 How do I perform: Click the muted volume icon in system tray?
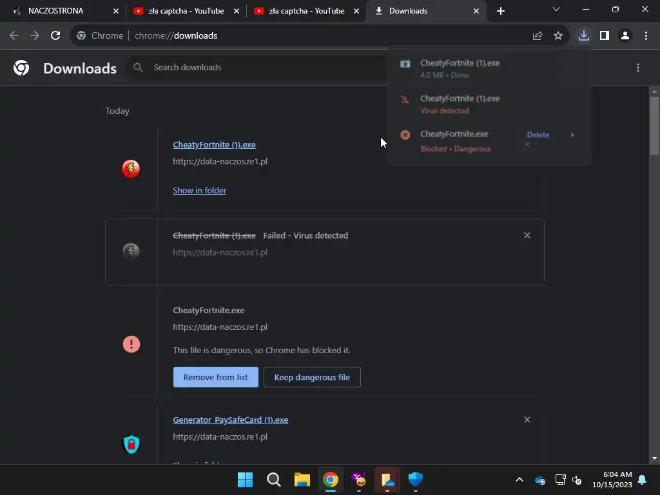point(577,480)
